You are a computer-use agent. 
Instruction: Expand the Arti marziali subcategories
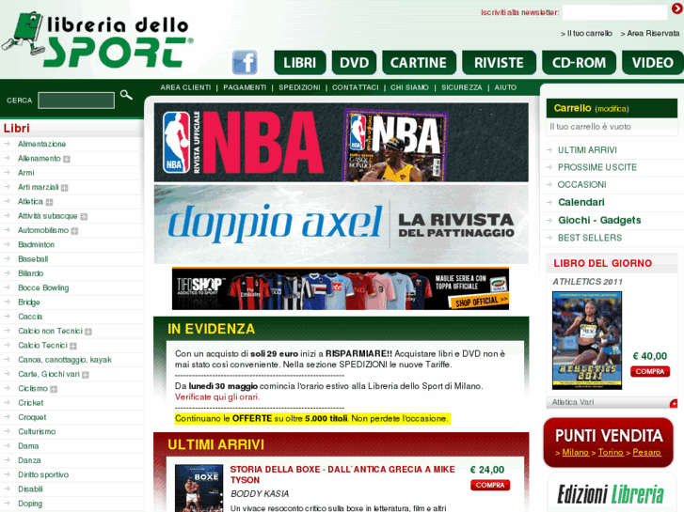click(x=65, y=188)
